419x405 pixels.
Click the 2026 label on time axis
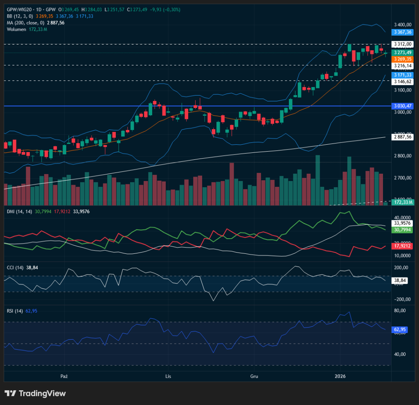click(340, 375)
